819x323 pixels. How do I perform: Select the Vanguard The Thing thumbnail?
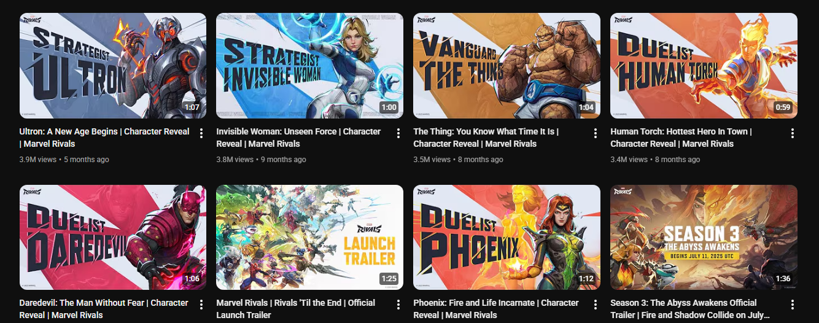(507, 66)
